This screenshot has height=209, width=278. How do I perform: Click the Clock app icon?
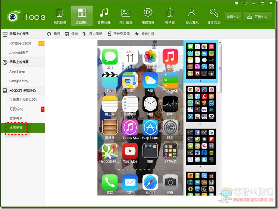click(150, 104)
